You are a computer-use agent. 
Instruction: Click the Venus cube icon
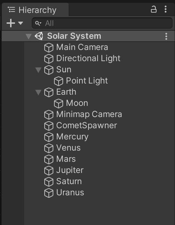click(x=49, y=148)
